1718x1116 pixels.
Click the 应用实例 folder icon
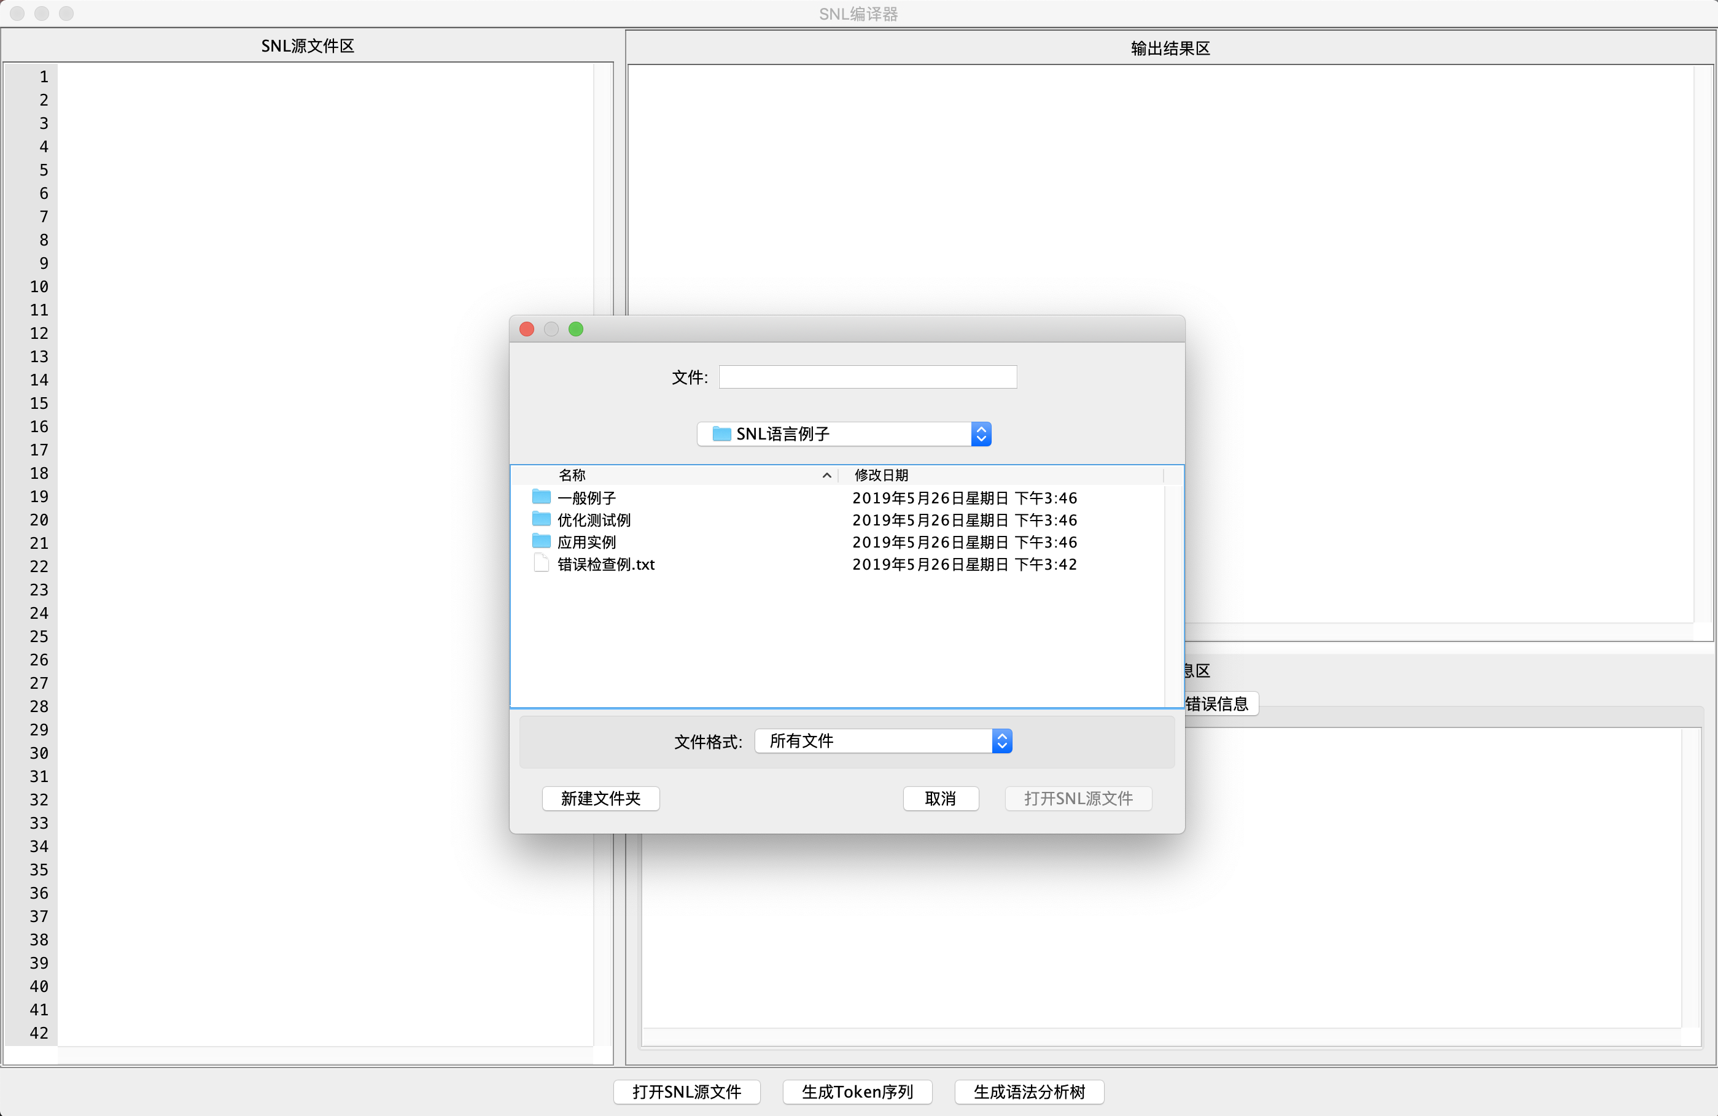pos(541,541)
